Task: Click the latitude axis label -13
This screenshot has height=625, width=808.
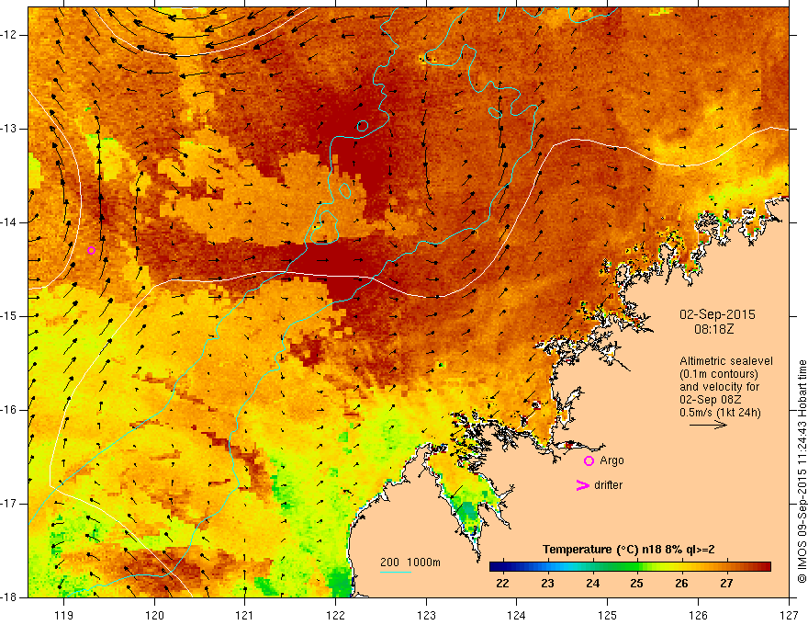Action: (10, 129)
